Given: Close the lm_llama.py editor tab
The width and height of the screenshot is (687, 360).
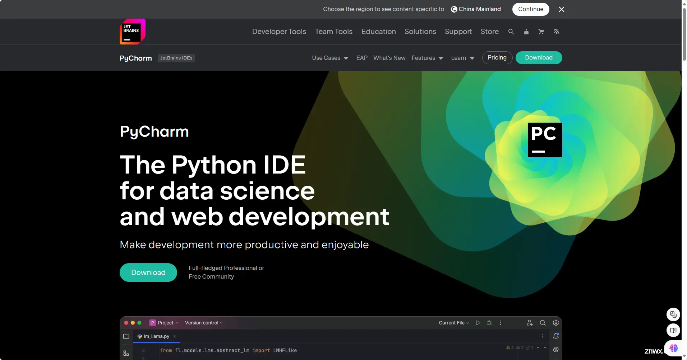Looking at the screenshot, I should pyautogui.click(x=175, y=336).
